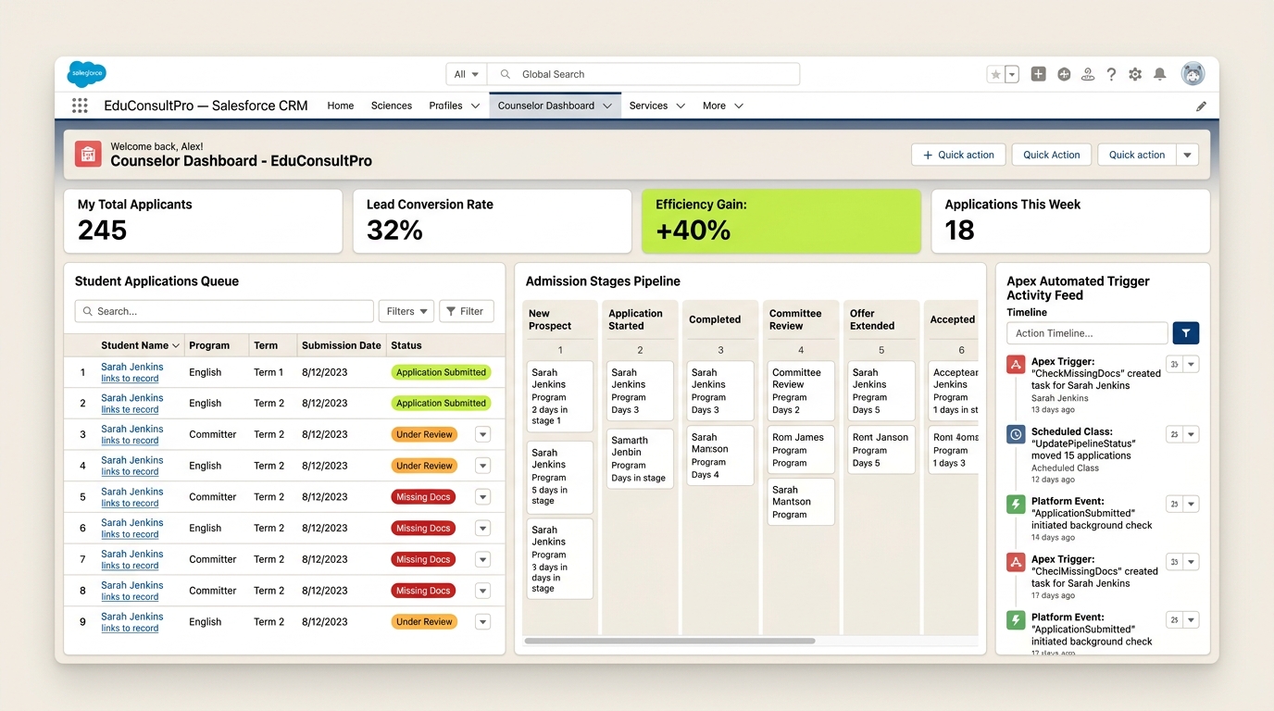The image size is (1274, 711).
Task: Click the Rom James card in Committee Review
Action: click(x=801, y=450)
